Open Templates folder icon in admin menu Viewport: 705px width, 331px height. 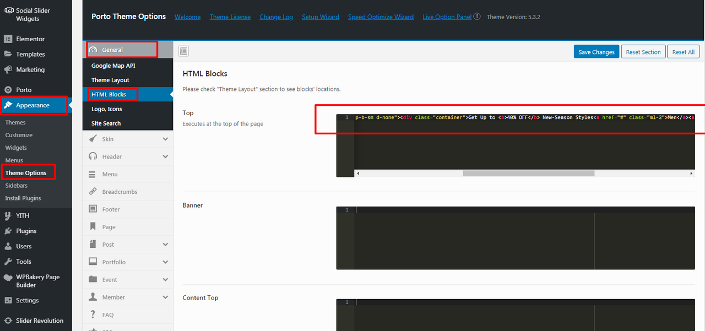pos(8,55)
